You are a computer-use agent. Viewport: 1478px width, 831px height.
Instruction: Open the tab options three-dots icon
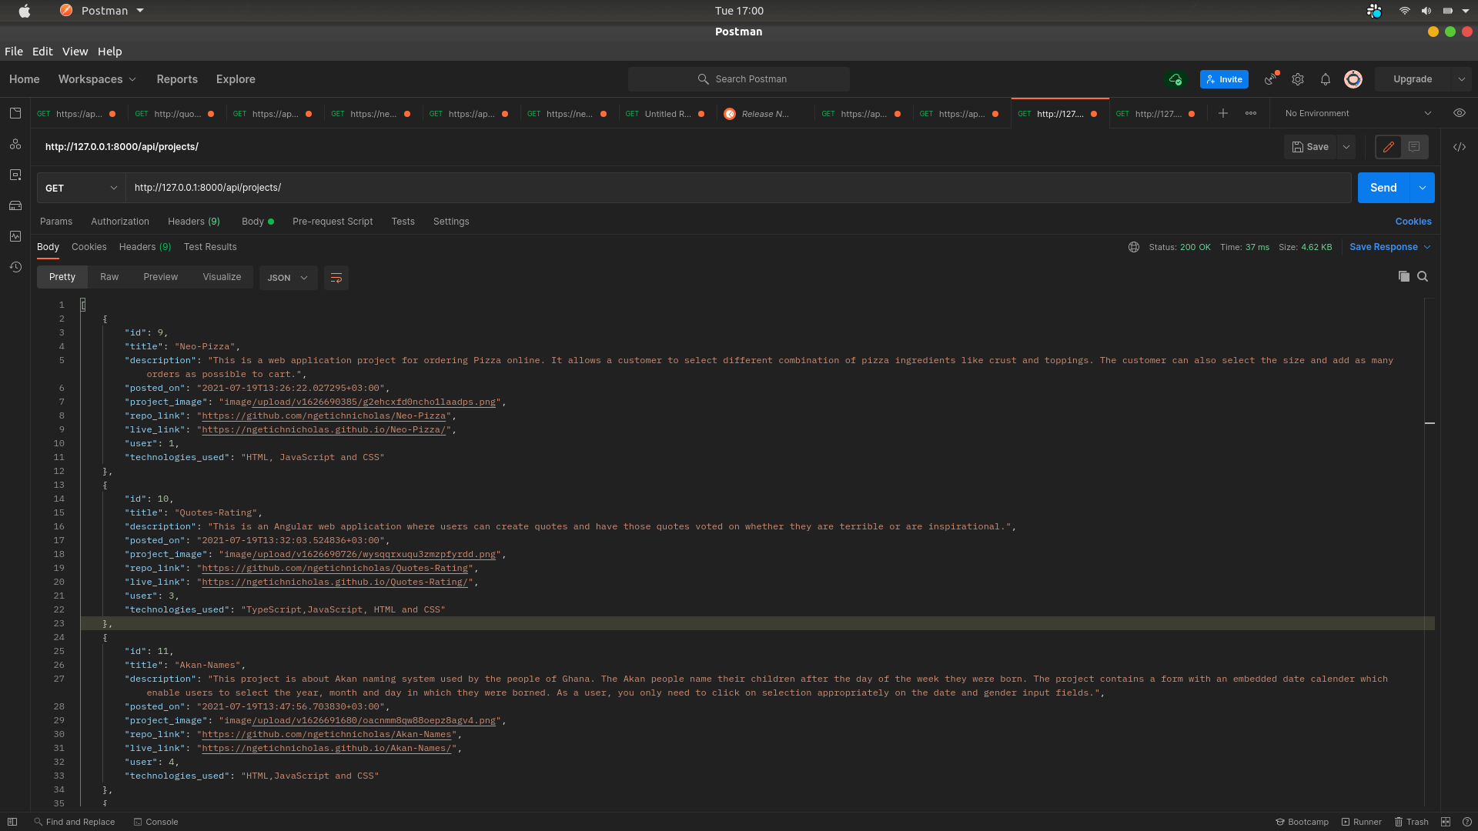coord(1251,113)
